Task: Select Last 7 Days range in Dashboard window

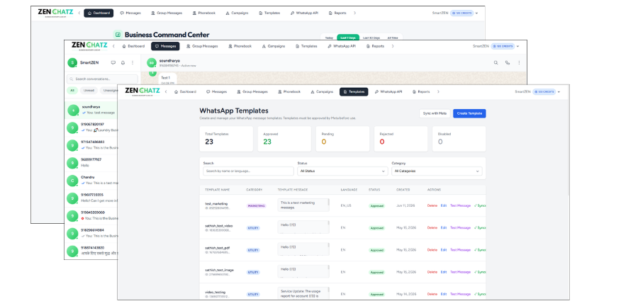Action: (347, 38)
